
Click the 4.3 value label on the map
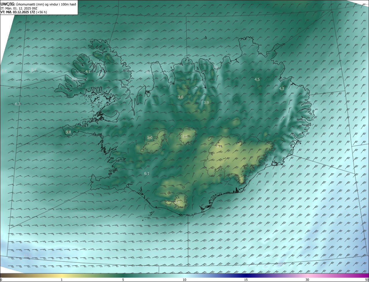(x=282, y=89)
